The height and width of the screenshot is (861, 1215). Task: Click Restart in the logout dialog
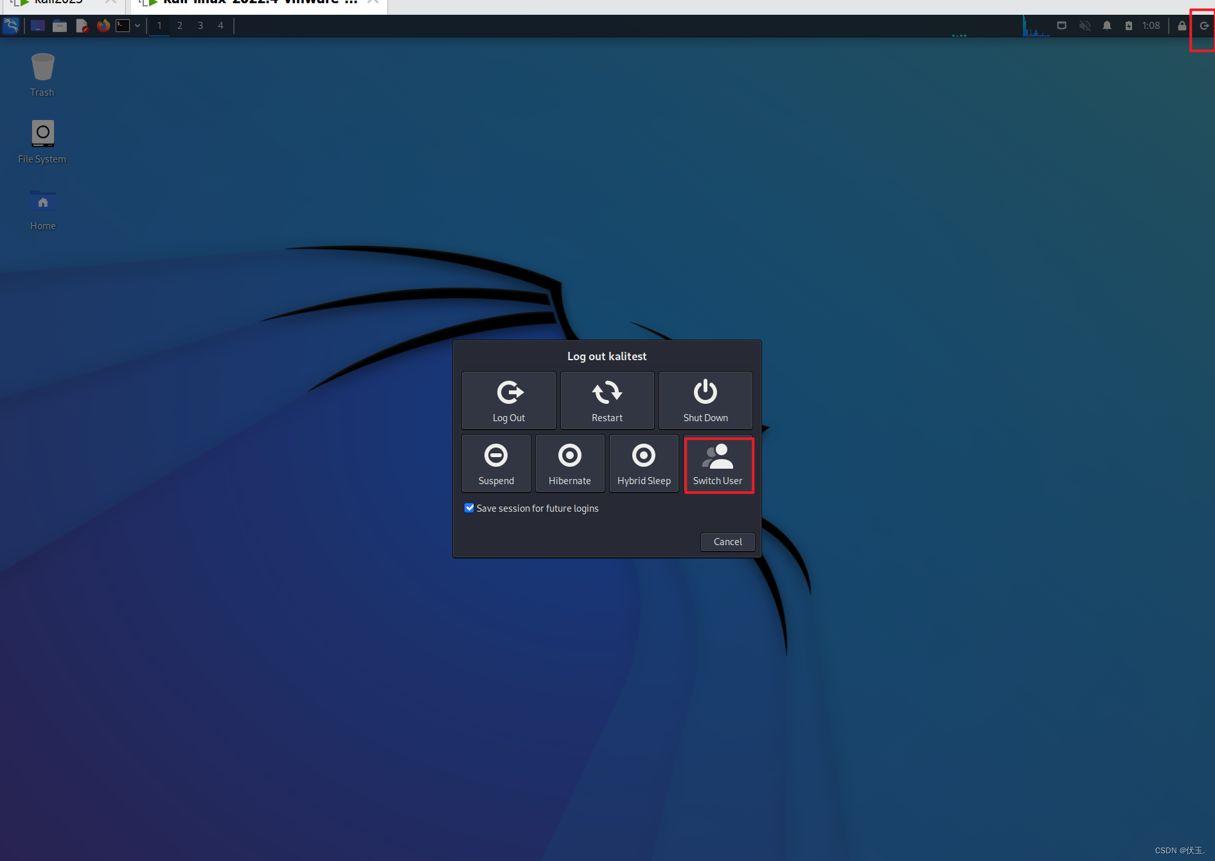[x=607, y=401]
